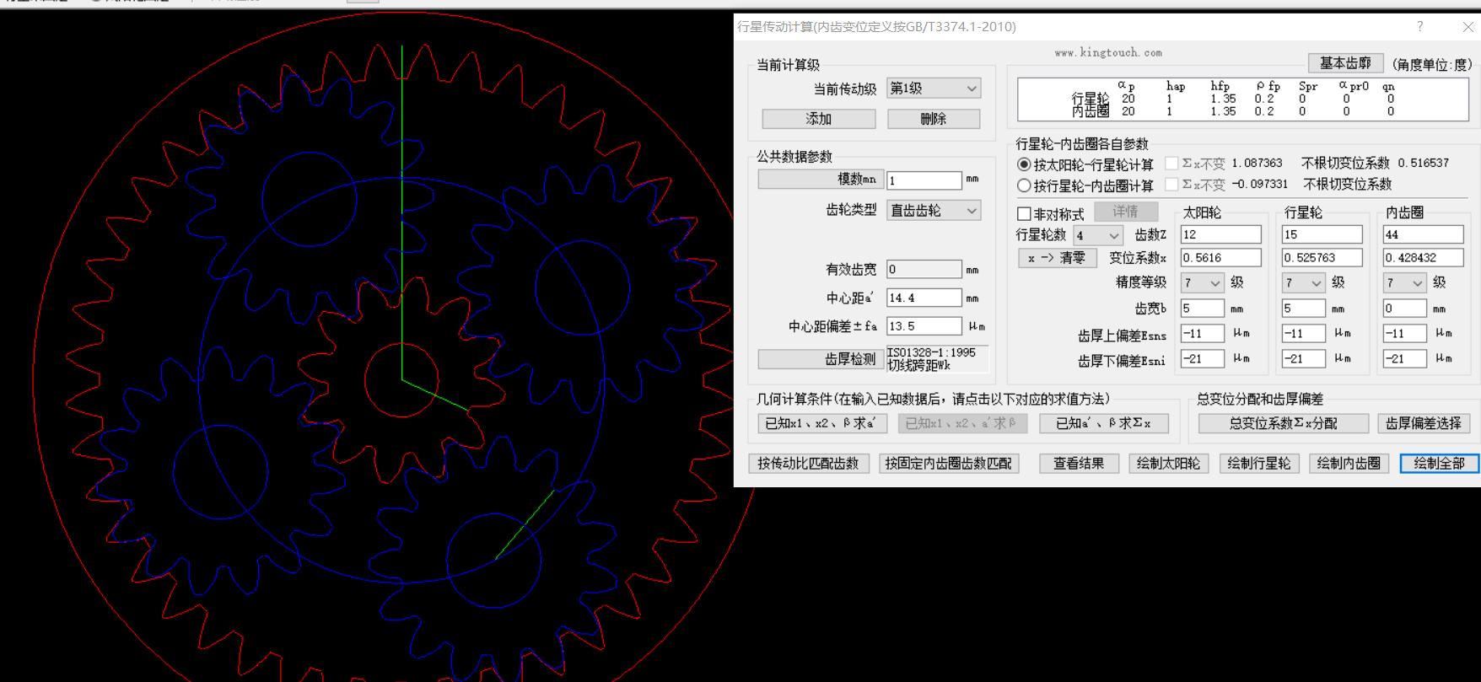Open 太阳轮 精度等级 dropdown

[1202, 282]
